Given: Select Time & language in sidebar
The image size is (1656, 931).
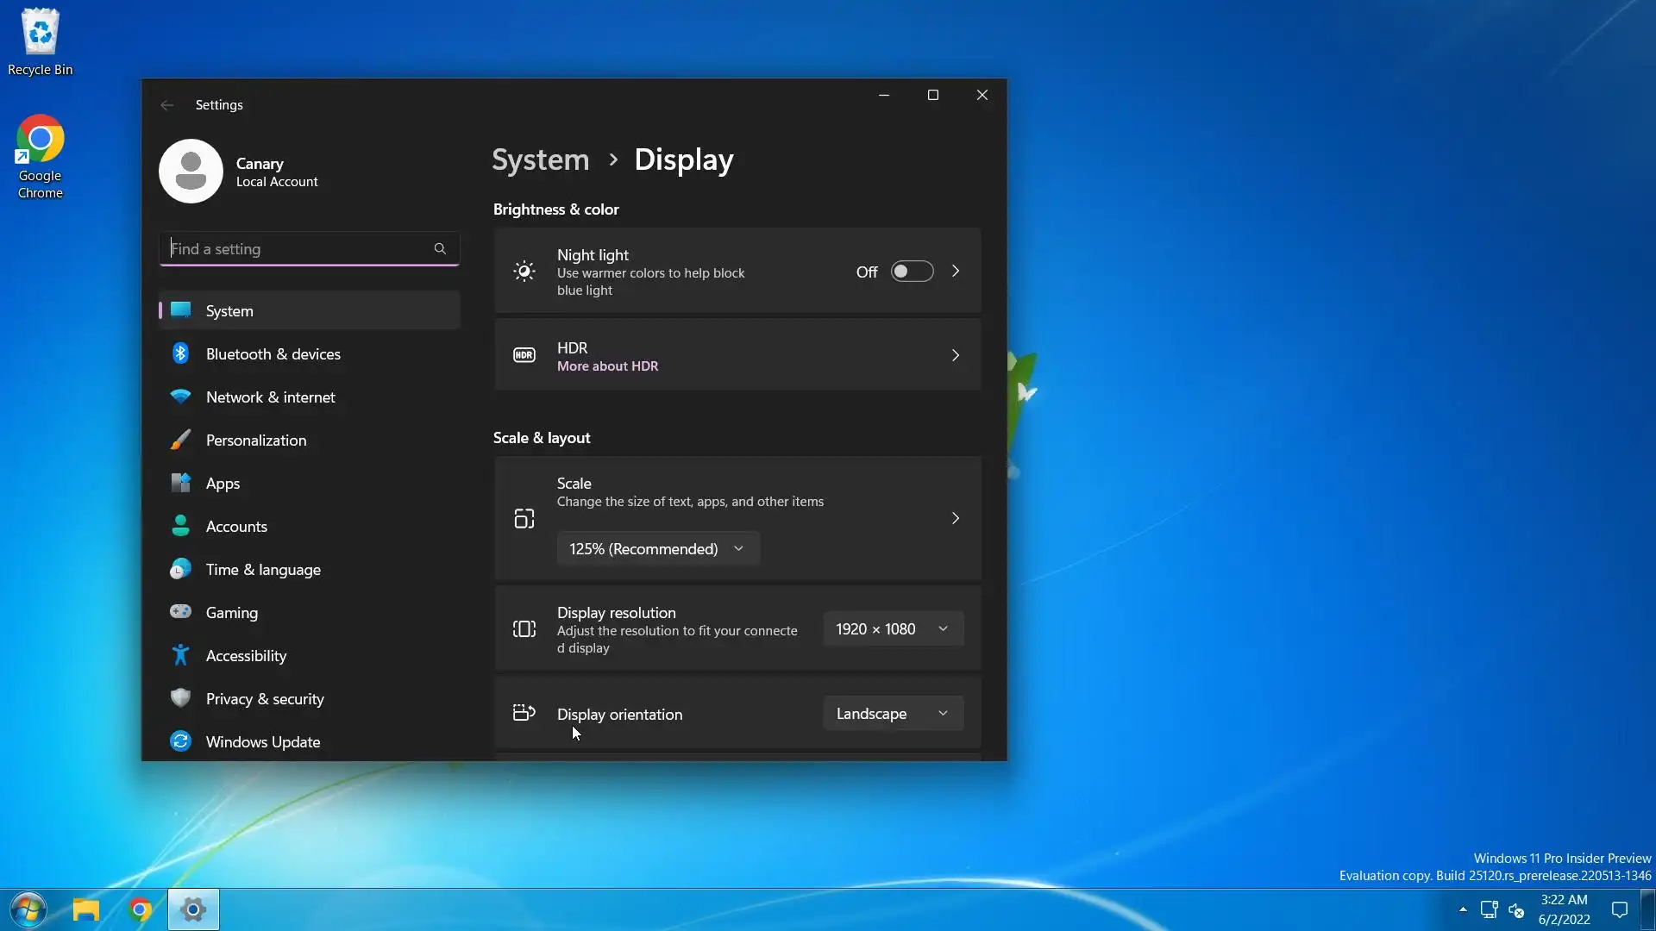Looking at the screenshot, I should (x=263, y=570).
